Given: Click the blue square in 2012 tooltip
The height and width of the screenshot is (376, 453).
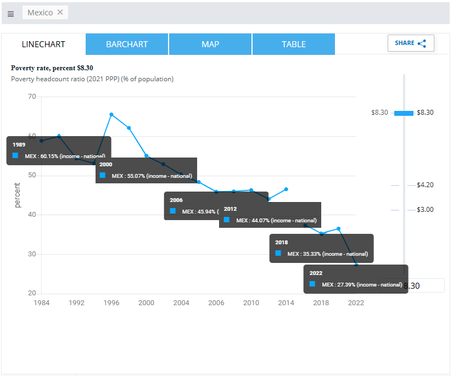Looking at the screenshot, I should pos(227,220).
